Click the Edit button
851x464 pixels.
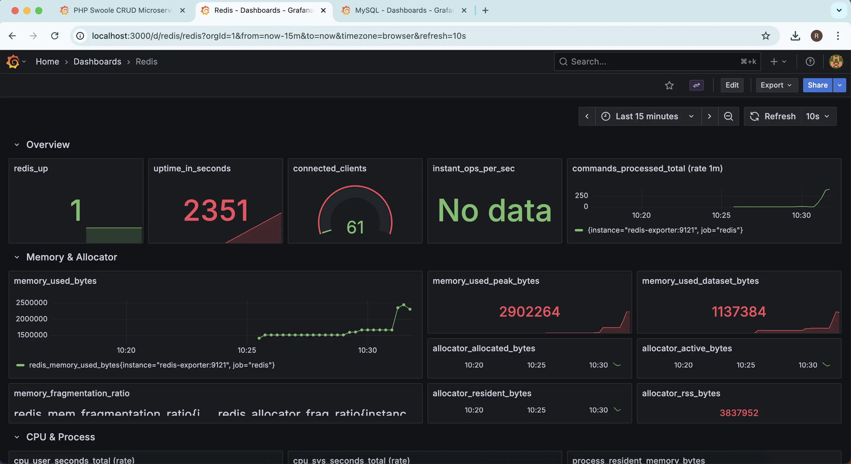point(732,85)
